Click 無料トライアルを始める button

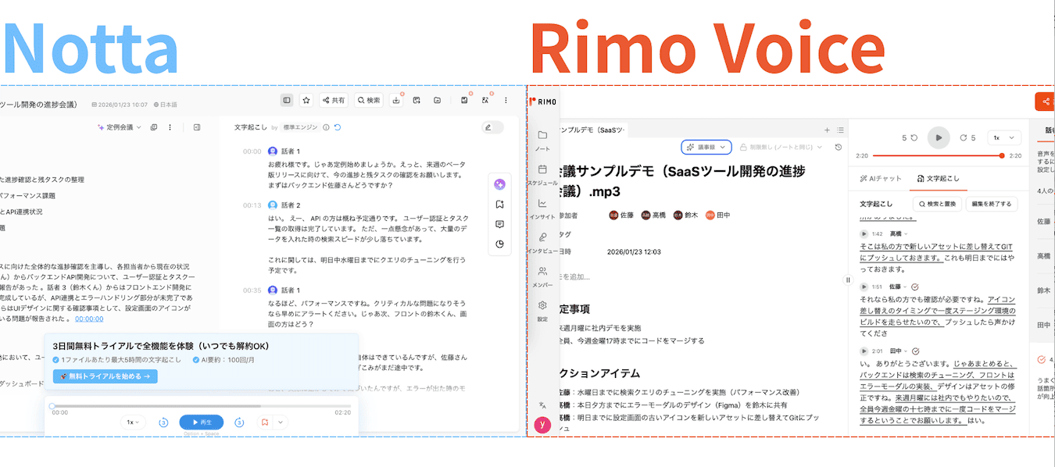point(105,376)
